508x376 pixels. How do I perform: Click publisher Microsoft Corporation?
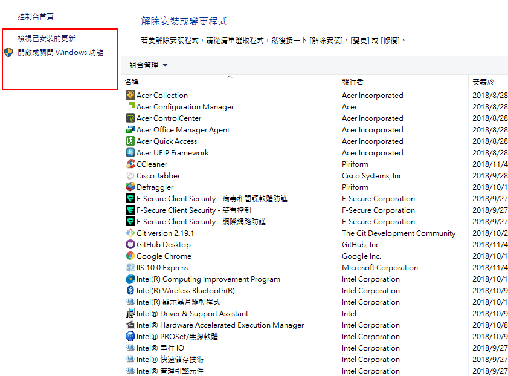(380, 267)
